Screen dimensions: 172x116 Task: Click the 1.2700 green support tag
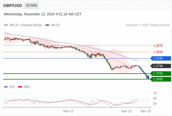(161, 74)
